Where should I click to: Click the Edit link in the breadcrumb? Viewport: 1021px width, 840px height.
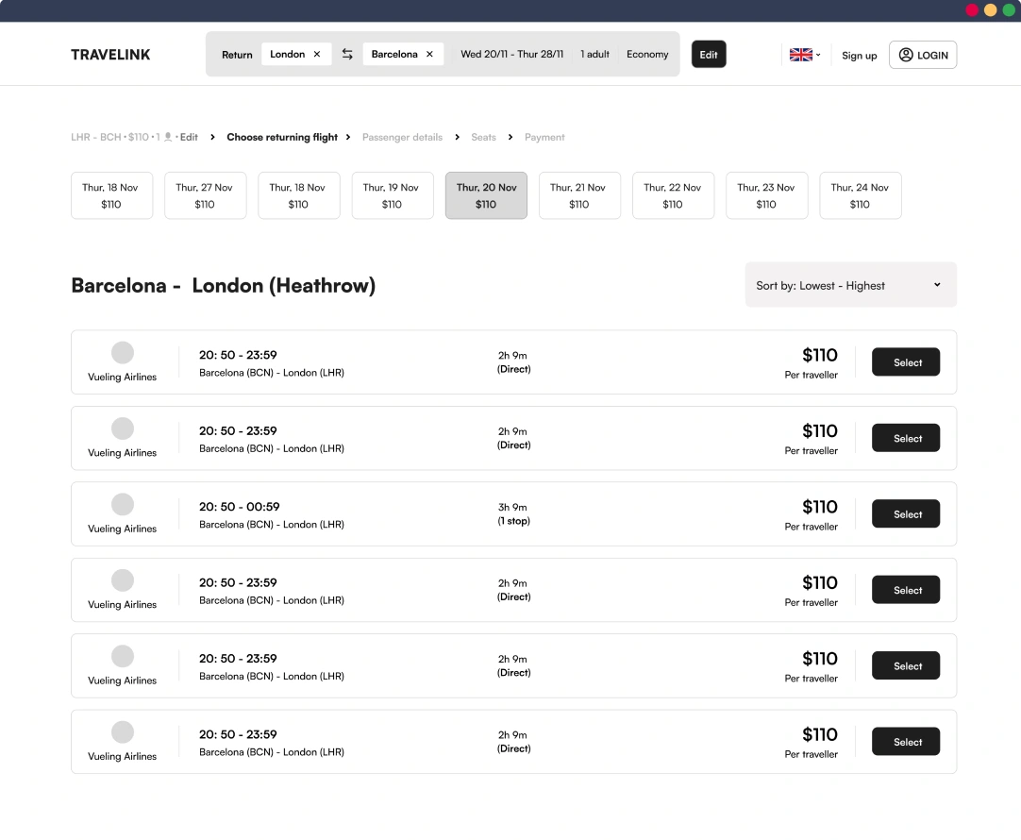click(x=190, y=137)
